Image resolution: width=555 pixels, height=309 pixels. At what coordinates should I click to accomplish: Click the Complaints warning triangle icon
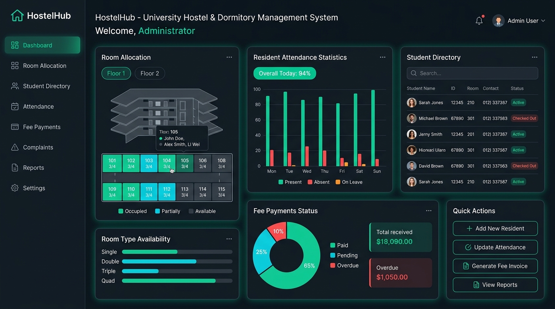coord(15,147)
